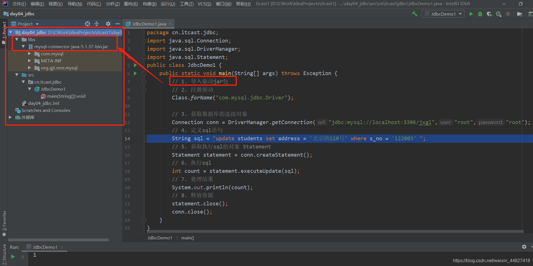
Task: Click the profiler run icon in toolbar
Action: pos(499,14)
